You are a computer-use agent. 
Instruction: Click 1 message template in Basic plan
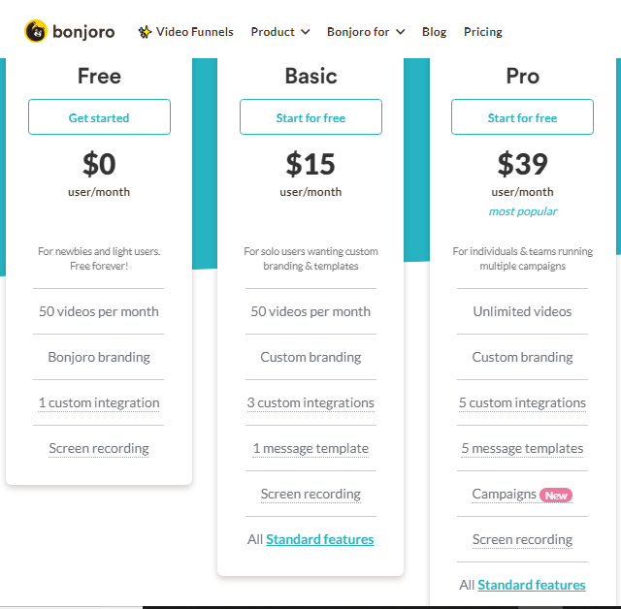pyautogui.click(x=310, y=448)
